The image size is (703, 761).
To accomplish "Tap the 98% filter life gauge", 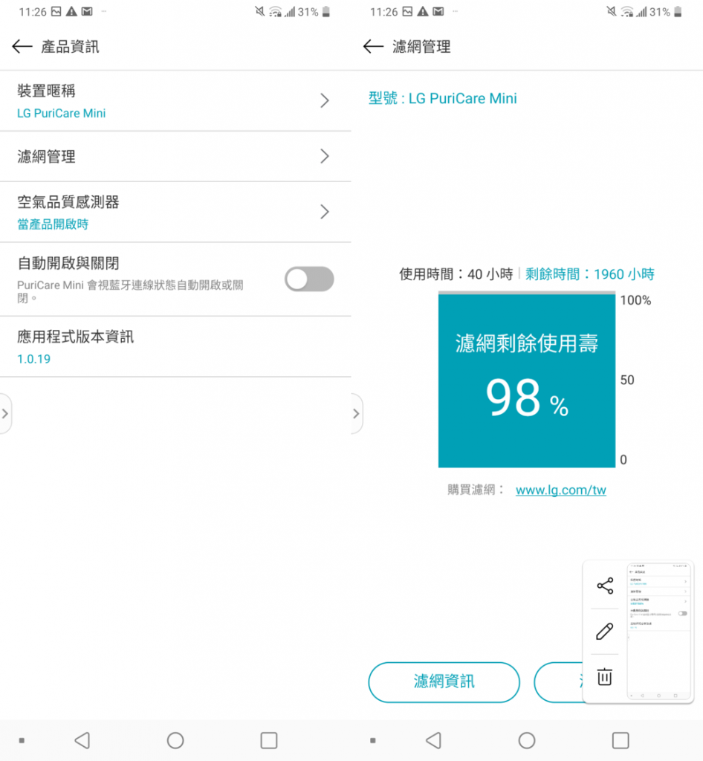I will click(x=526, y=380).
